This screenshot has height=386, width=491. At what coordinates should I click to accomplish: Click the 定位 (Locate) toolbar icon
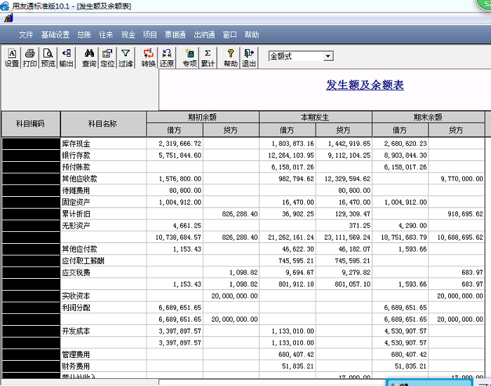coord(107,57)
